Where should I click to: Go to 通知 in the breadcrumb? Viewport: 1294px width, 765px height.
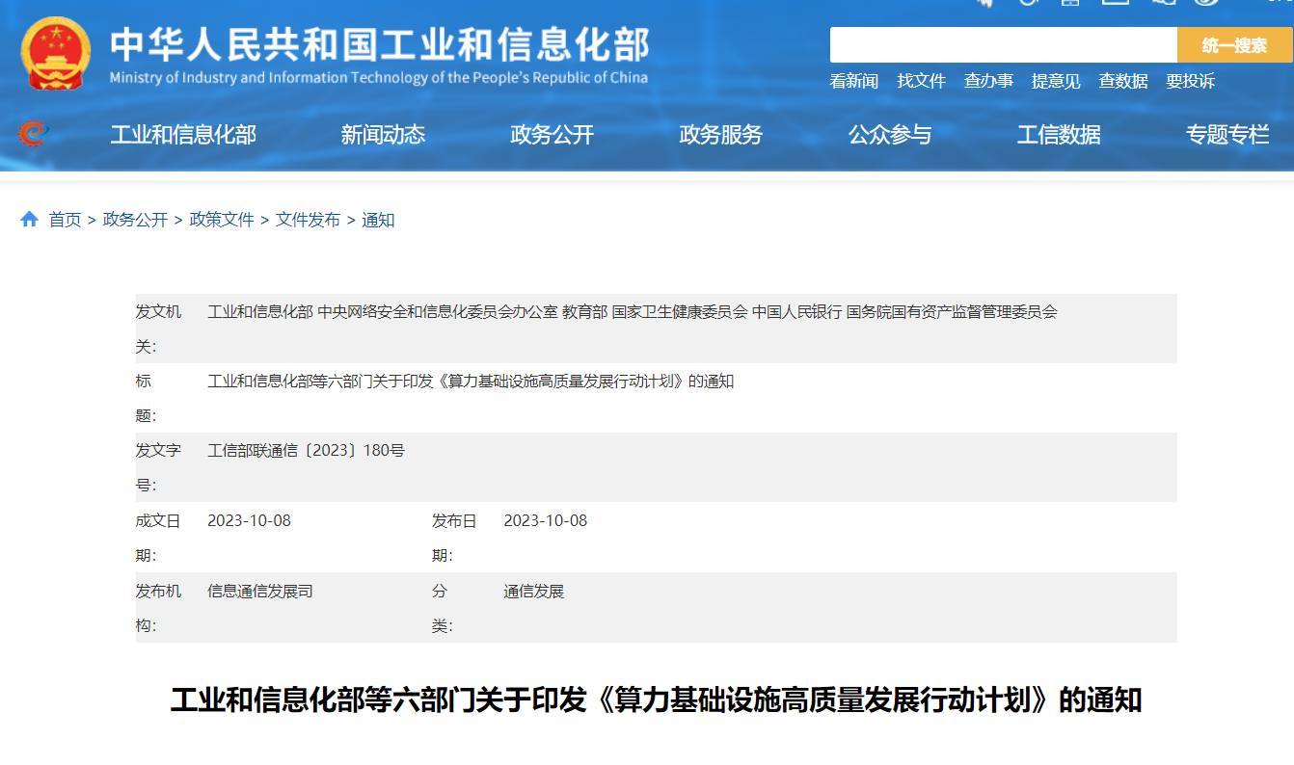[378, 220]
